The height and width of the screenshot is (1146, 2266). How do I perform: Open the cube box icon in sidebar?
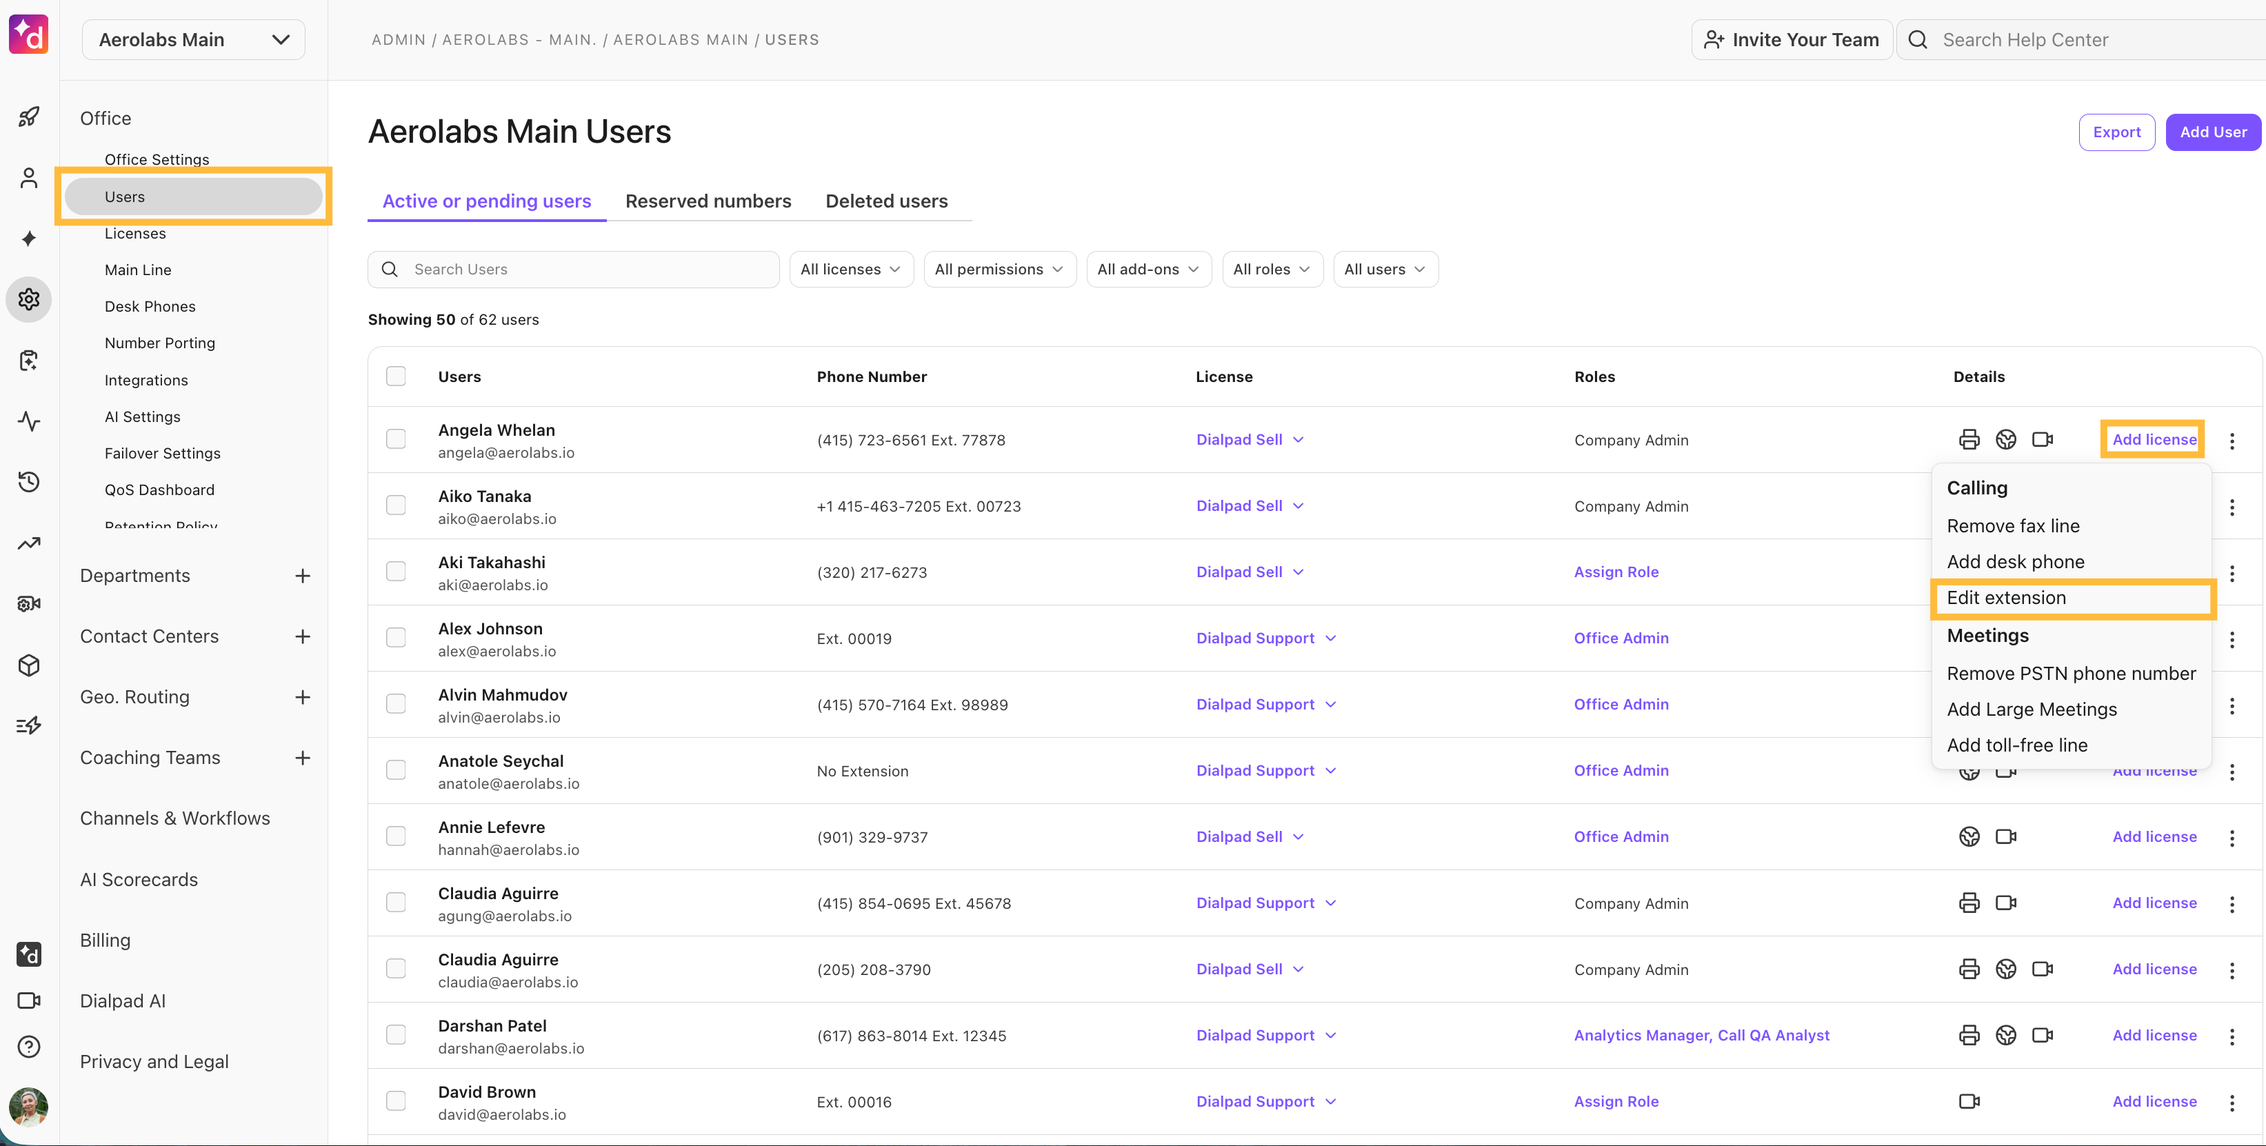29,665
